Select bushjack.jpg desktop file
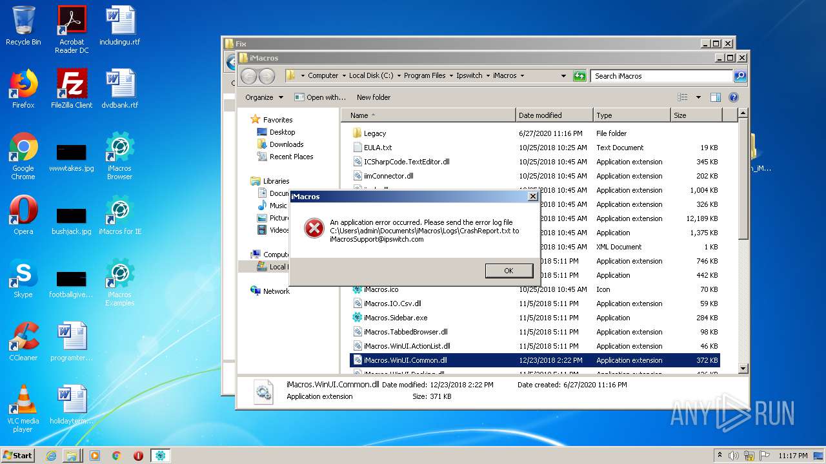The height and width of the screenshot is (464, 826). click(x=72, y=222)
